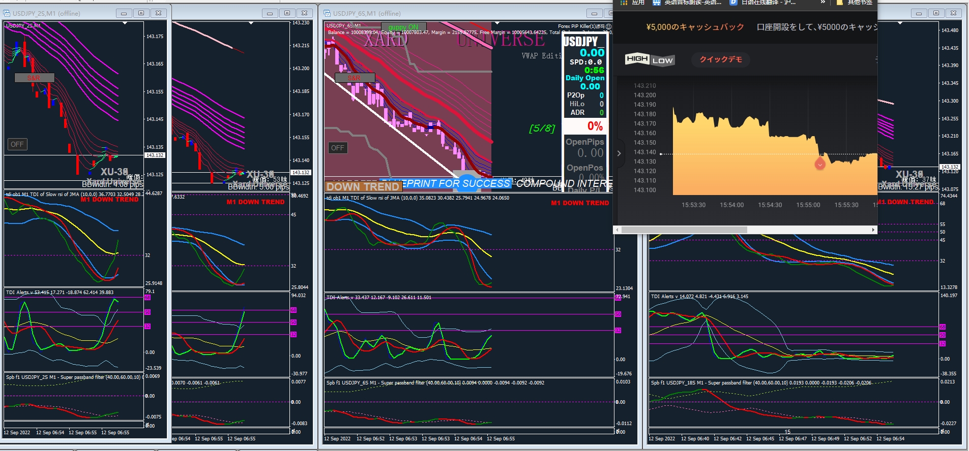
Task: Expand the HighLow side panel arrow
Action: pos(619,153)
